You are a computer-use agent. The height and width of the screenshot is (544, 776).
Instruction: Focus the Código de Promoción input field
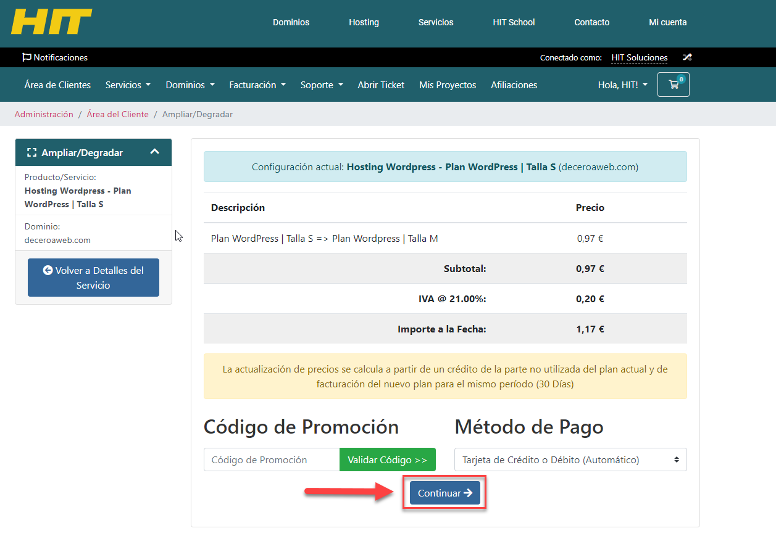(x=272, y=460)
